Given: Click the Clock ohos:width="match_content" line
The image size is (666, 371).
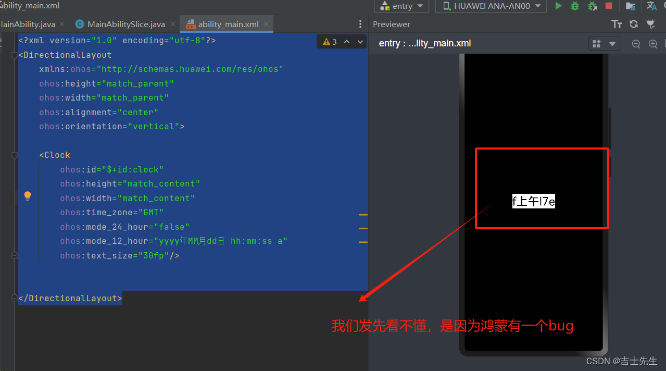Looking at the screenshot, I should click(x=127, y=198).
